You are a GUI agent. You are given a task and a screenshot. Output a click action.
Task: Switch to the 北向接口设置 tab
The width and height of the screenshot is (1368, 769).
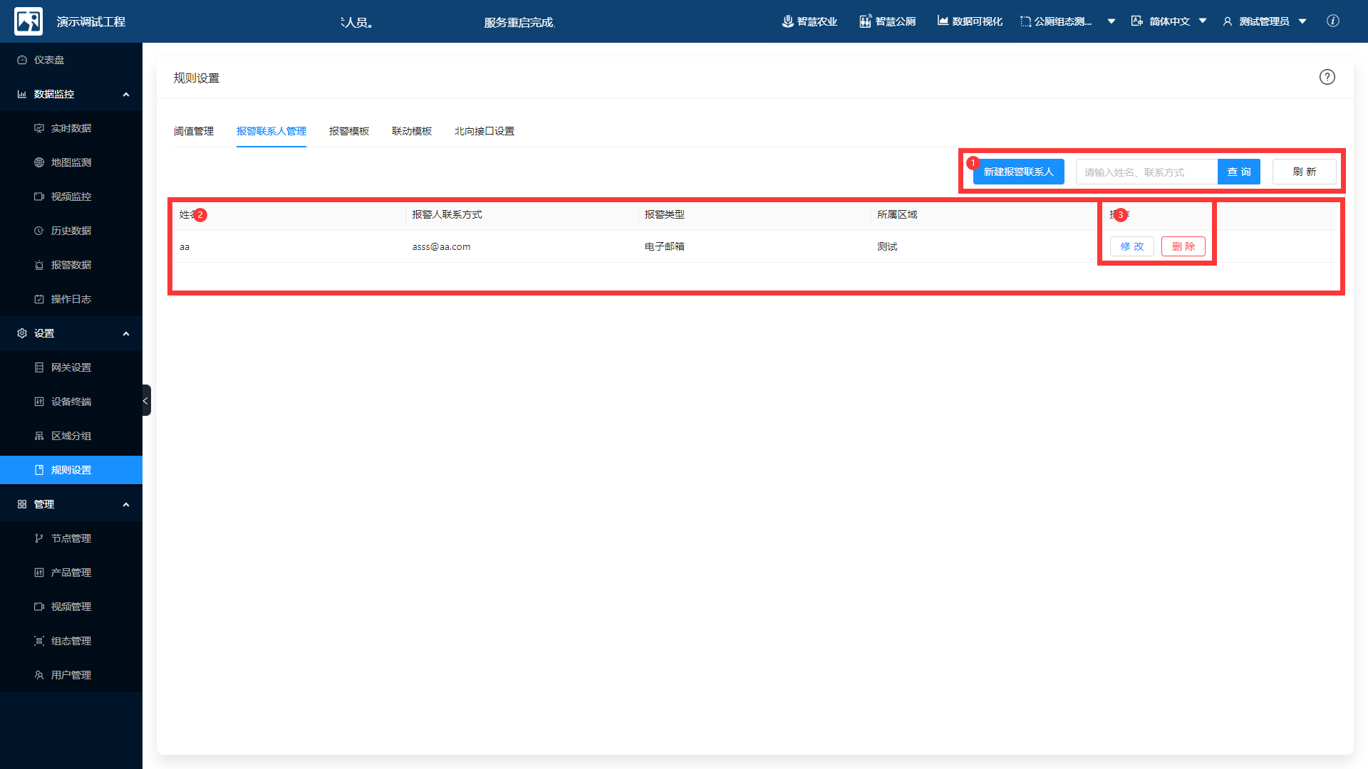pos(484,131)
